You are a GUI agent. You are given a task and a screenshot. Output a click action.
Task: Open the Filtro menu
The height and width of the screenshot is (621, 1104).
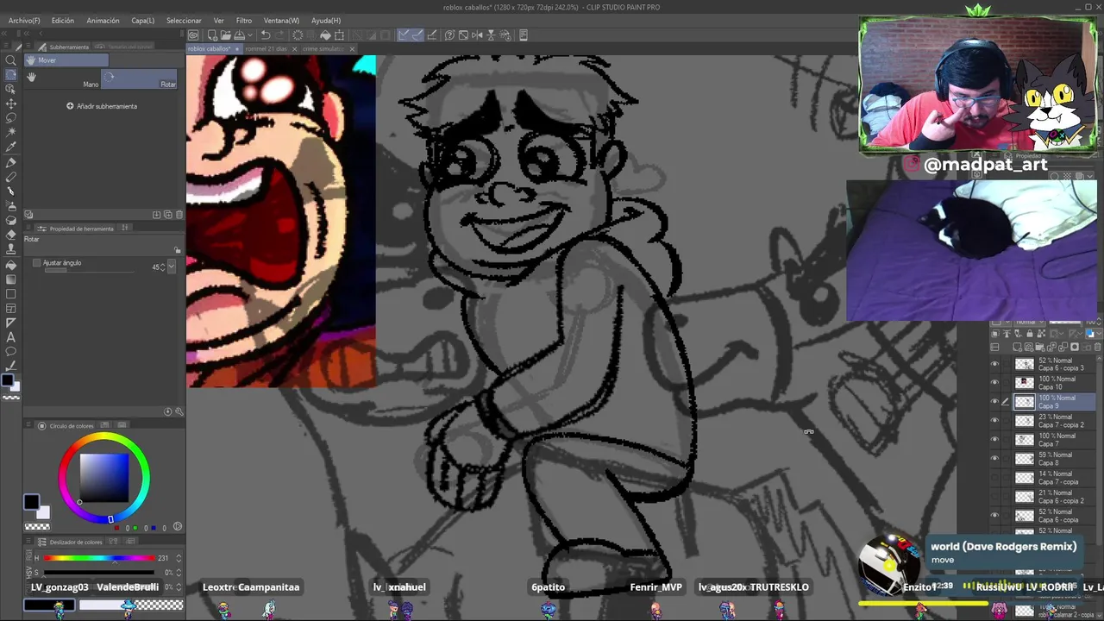click(x=244, y=21)
